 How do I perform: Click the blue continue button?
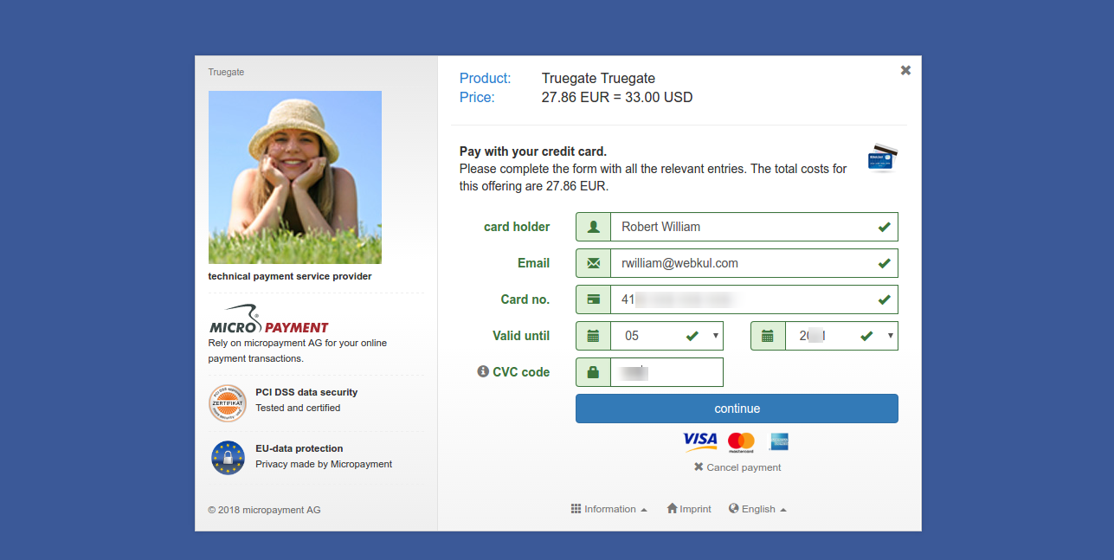coord(737,409)
